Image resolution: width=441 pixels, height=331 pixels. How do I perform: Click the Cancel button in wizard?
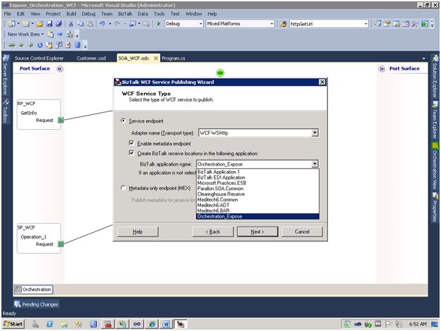point(302,232)
